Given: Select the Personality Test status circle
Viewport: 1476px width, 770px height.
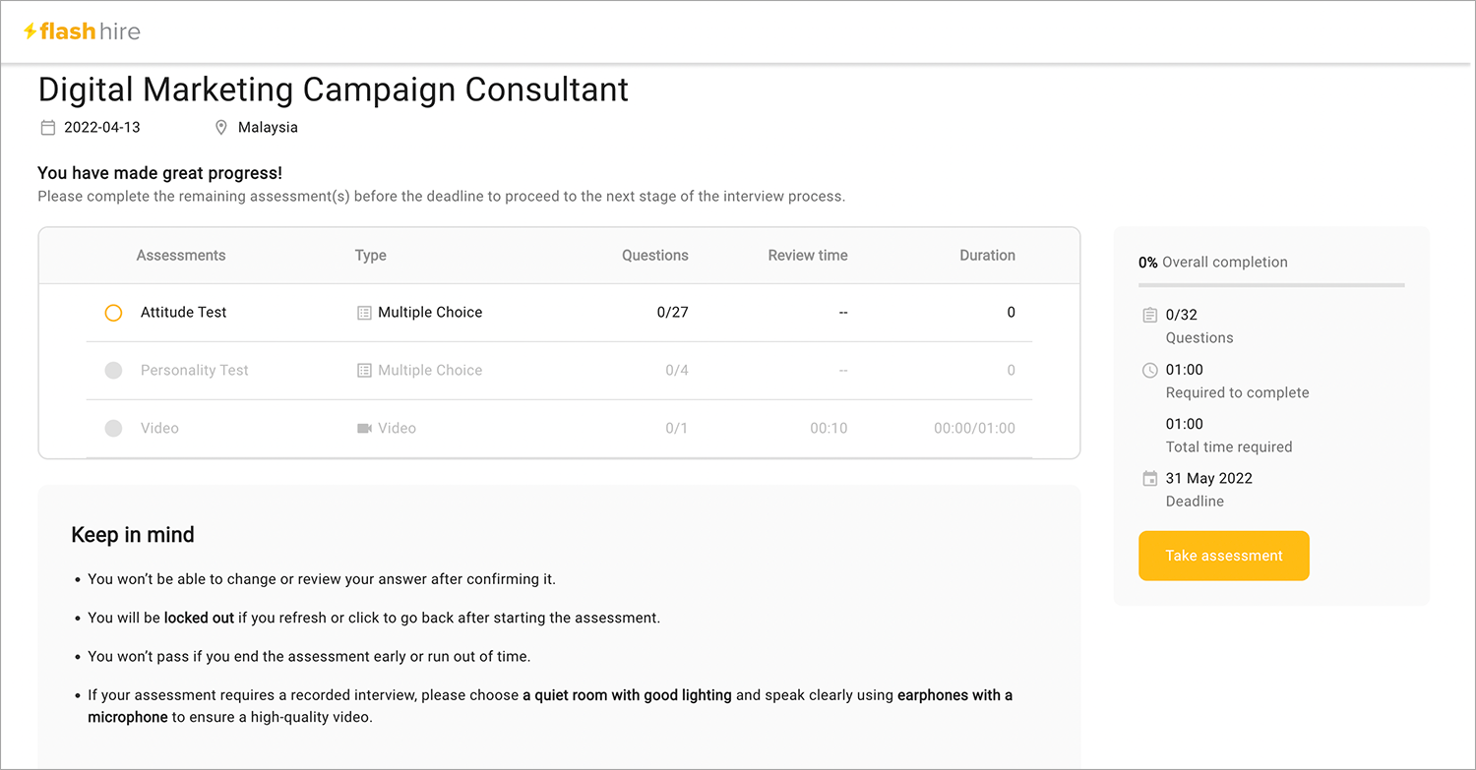Looking at the screenshot, I should point(113,370).
